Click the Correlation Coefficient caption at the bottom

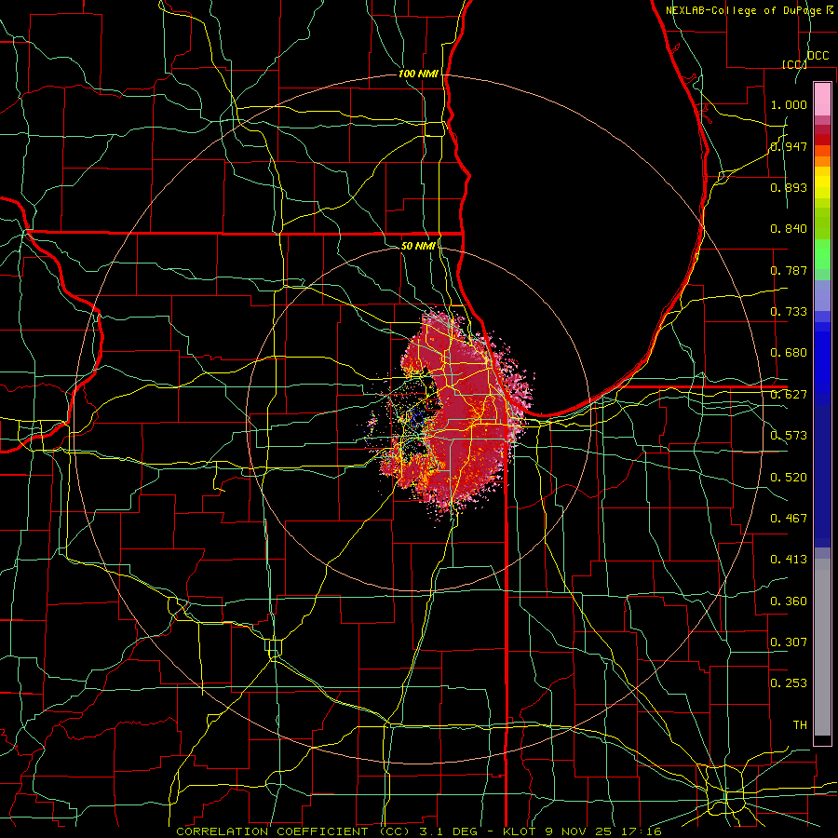click(x=419, y=831)
